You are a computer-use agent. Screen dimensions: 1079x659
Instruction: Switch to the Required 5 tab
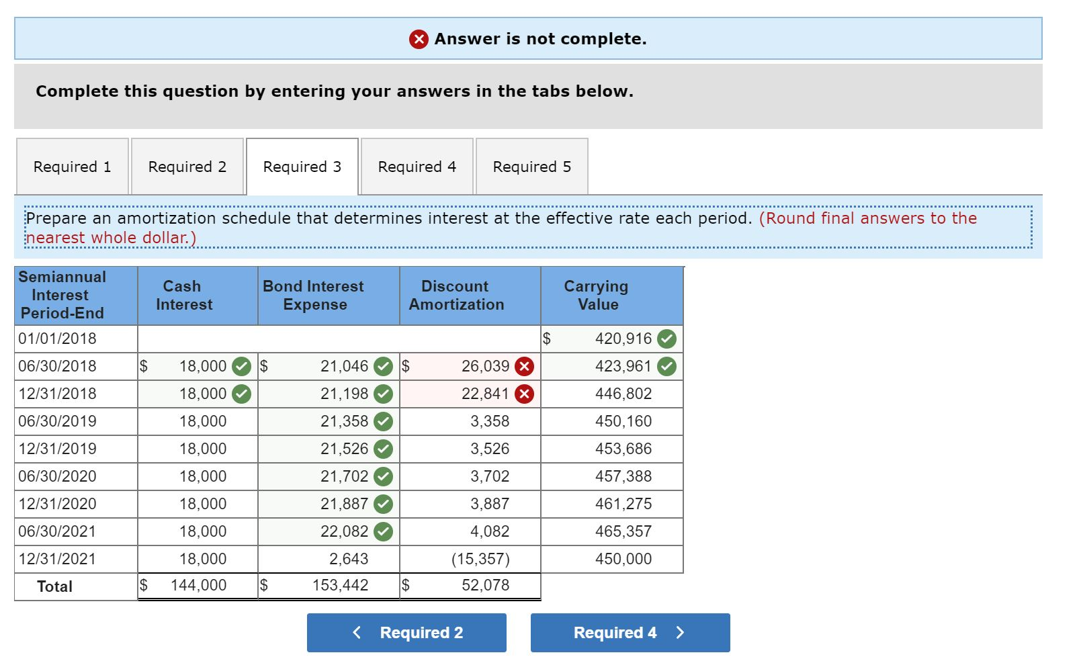pos(532,167)
